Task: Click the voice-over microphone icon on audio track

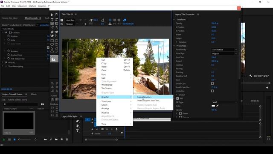Action: [x=116, y=129]
